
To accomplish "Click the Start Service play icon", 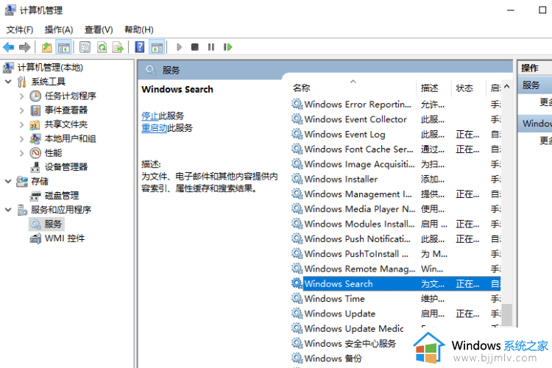I will 179,47.
